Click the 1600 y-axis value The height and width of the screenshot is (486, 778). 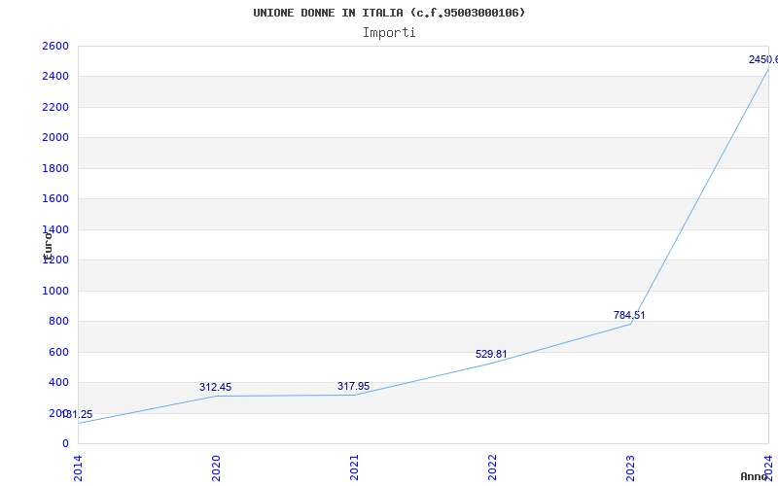[55, 199]
